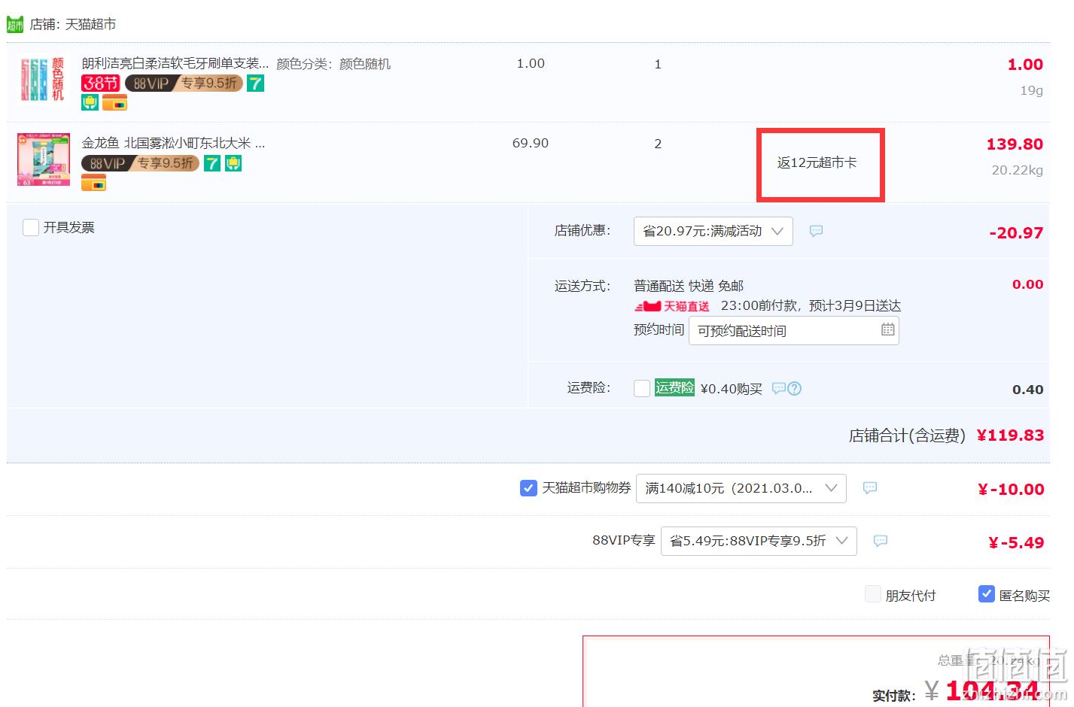Viewport: 1074px width, 707px height.
Task: Click the 店铺合计 total ¥119.83
Action: click(1010, 435)
